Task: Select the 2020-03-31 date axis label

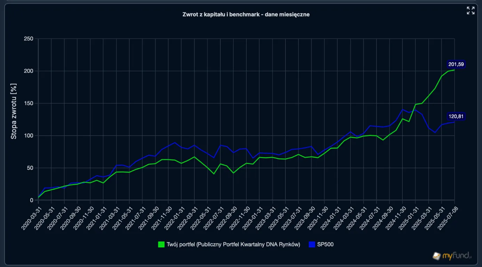Action: tap(30, 216)
